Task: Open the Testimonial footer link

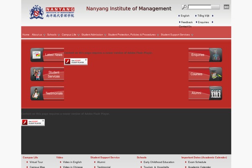Action: (104, 167)
